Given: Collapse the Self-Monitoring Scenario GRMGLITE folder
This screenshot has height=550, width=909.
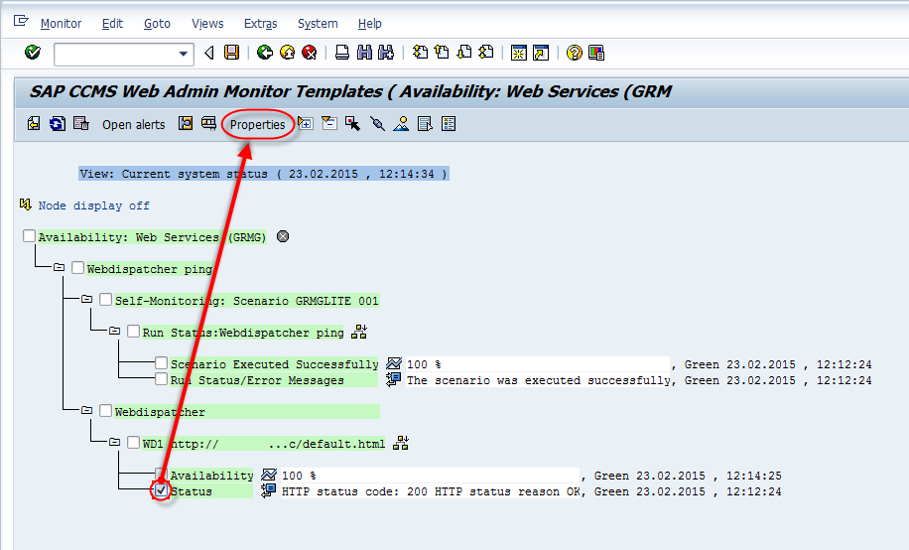Looking at the screenshot, I should (x=86, y=300).
